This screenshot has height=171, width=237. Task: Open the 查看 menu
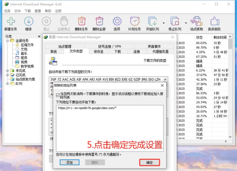pyautogui.click(x=38, y=11)
